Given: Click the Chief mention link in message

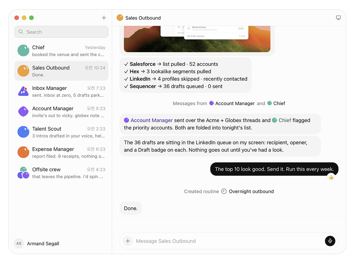Looking at the screenshot, I should pyautogui.click(x=281, y=120).
